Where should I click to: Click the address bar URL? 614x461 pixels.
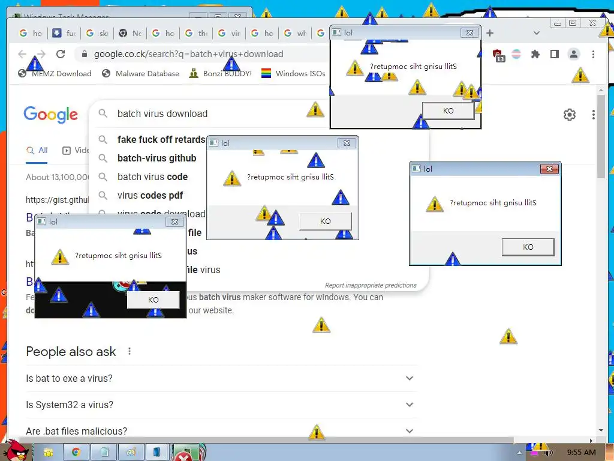189,54
